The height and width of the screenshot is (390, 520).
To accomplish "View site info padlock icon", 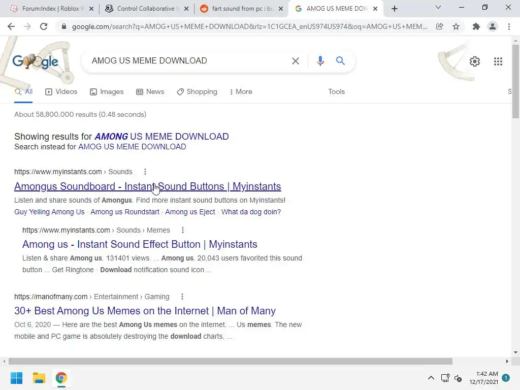I will (x=64, y=26).
